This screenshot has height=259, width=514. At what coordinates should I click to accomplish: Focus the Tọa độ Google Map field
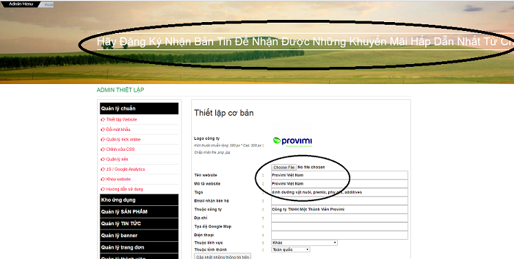pyautogui.click(x=340, y=227)
